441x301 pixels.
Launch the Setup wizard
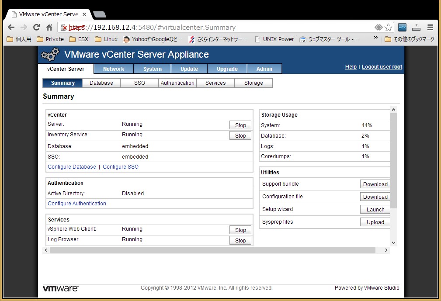375,209
